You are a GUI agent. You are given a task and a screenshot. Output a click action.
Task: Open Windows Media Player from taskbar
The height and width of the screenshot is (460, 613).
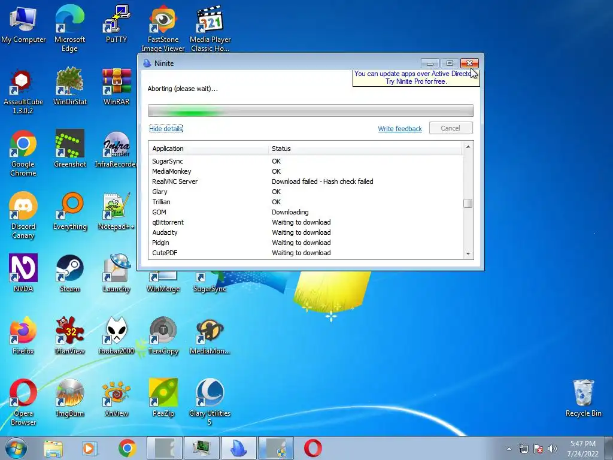click(x=90, y=448)
